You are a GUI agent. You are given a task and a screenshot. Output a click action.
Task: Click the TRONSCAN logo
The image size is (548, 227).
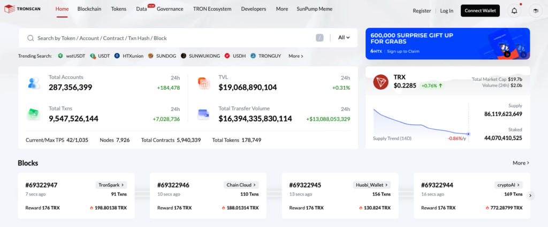point(22,9)
